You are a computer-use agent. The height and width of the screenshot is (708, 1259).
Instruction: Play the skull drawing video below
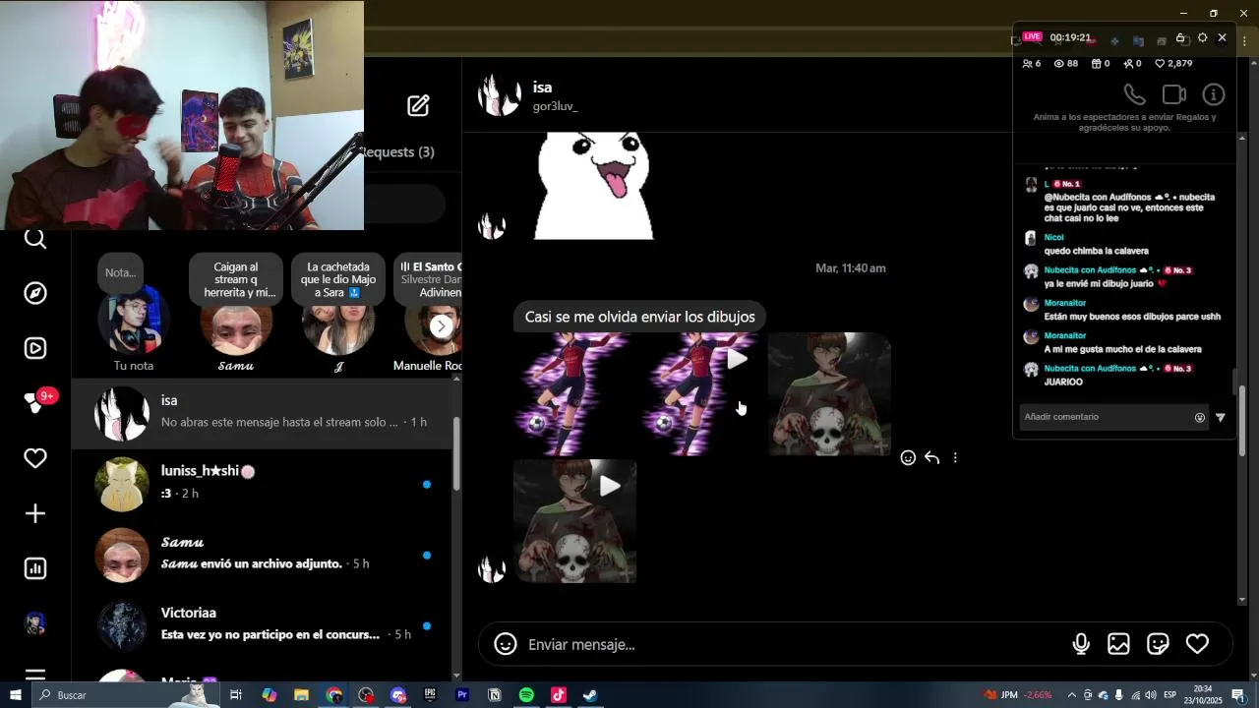pos(575,521)
